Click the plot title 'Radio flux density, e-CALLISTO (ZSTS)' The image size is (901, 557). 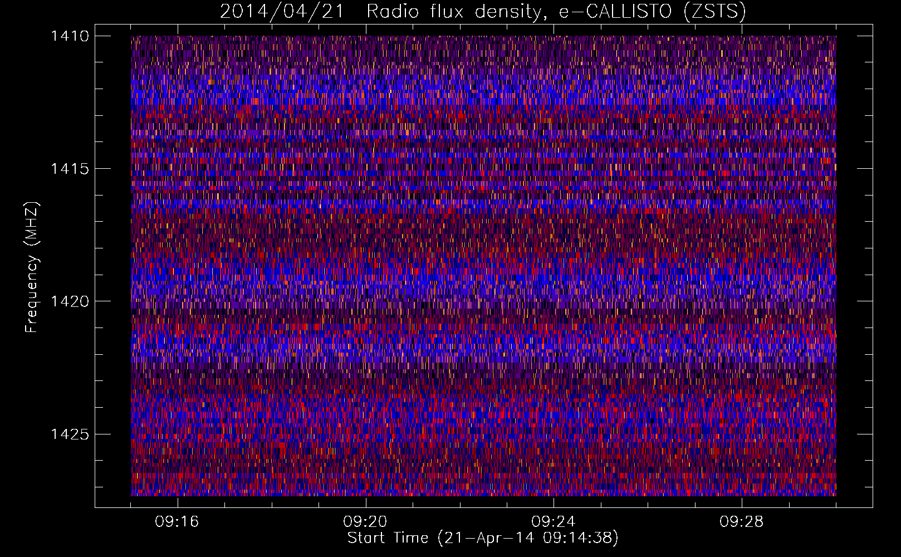pos(556,12)
